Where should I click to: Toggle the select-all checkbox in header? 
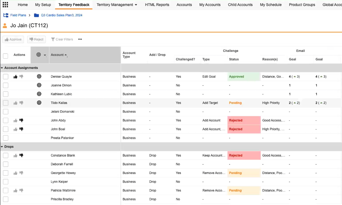click(x=6, y=56)
